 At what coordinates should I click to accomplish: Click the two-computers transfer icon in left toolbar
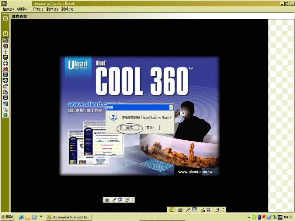pos(6,104)
